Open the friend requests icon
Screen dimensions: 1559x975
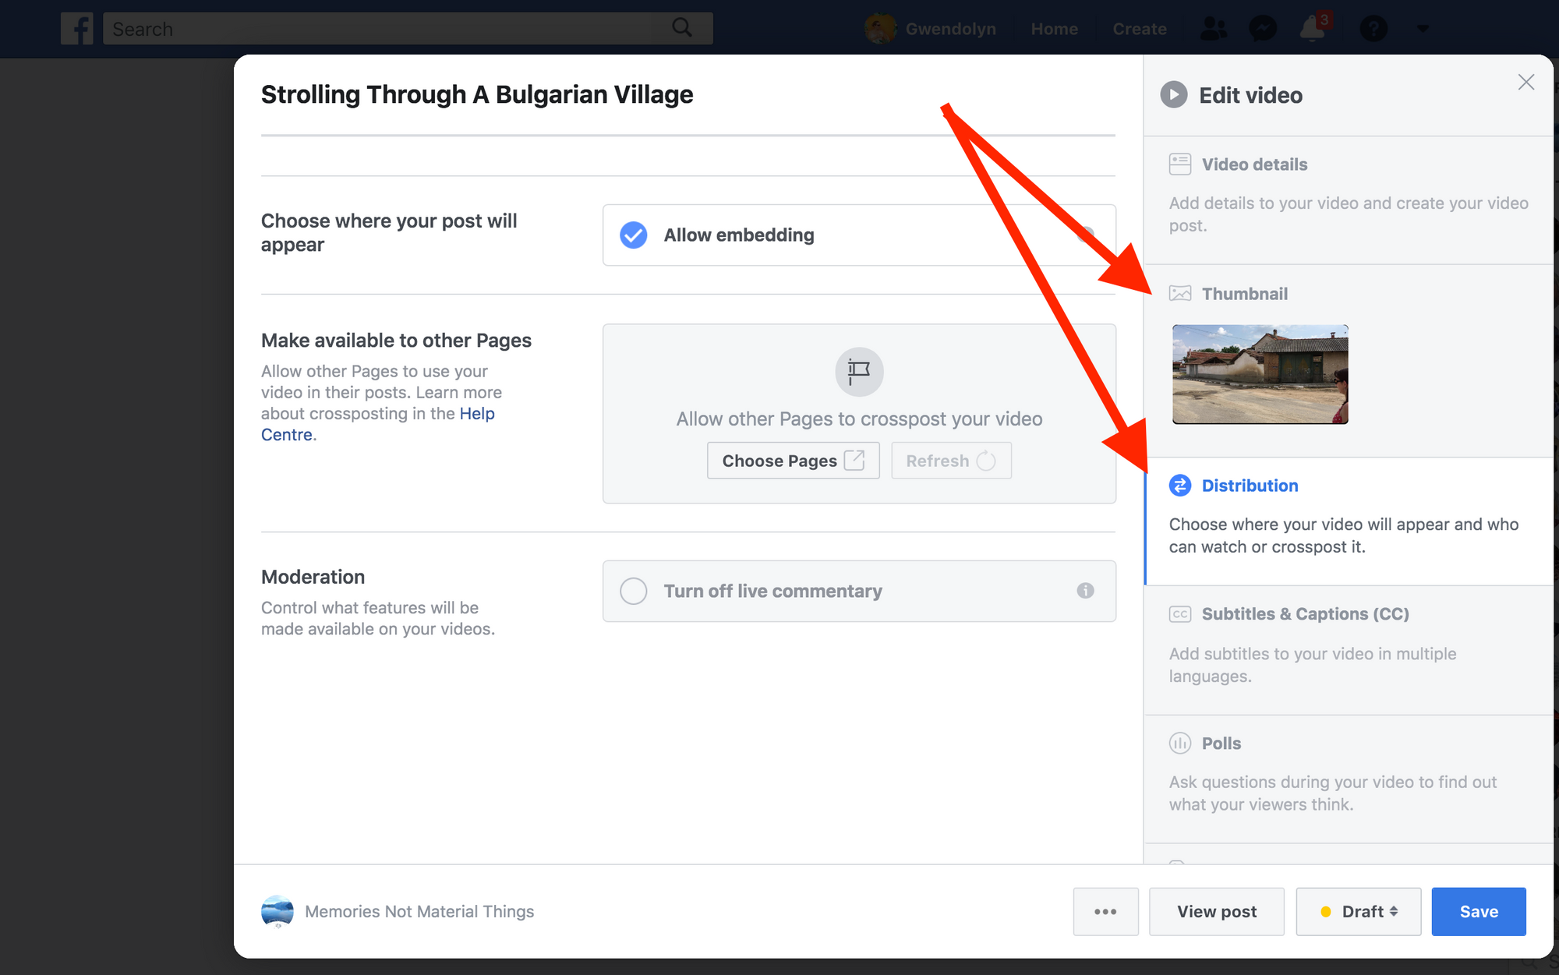pos(1213,30)
